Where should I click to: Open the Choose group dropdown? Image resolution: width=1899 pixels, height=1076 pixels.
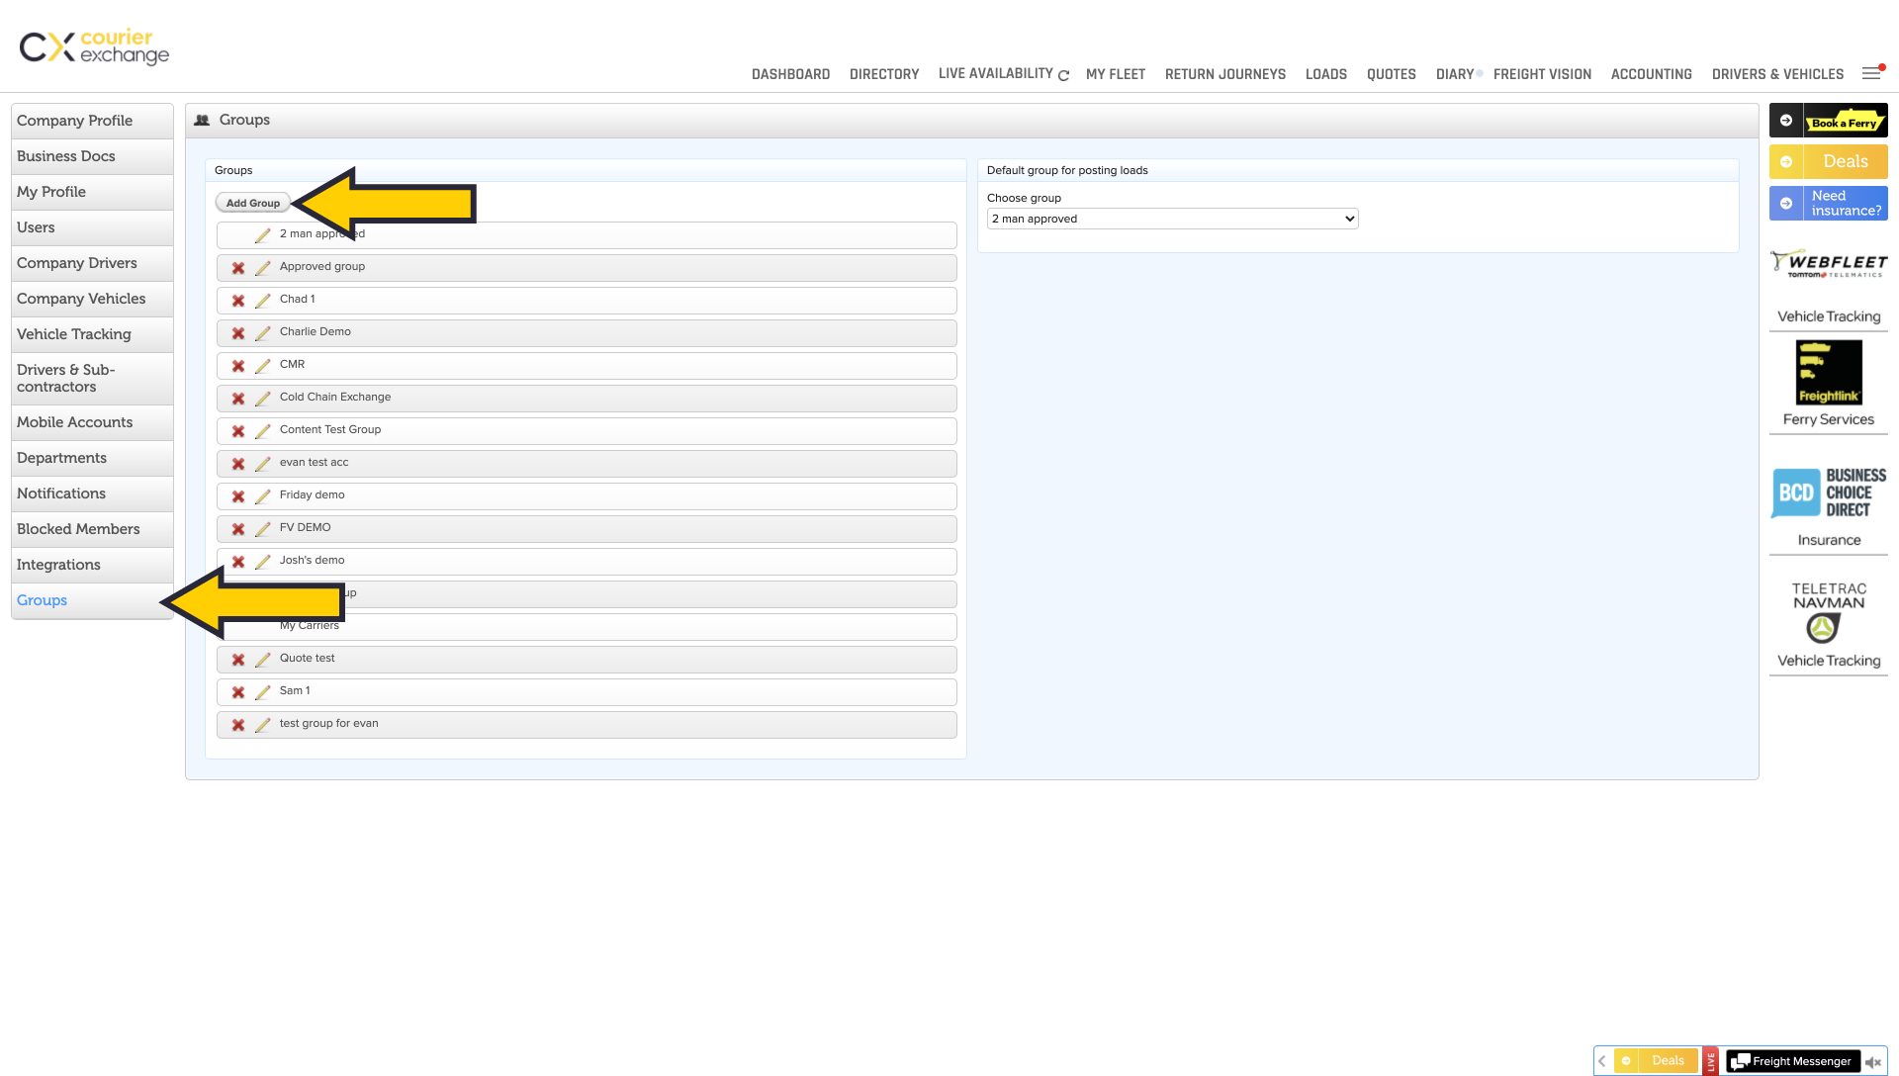point(1172,219)
